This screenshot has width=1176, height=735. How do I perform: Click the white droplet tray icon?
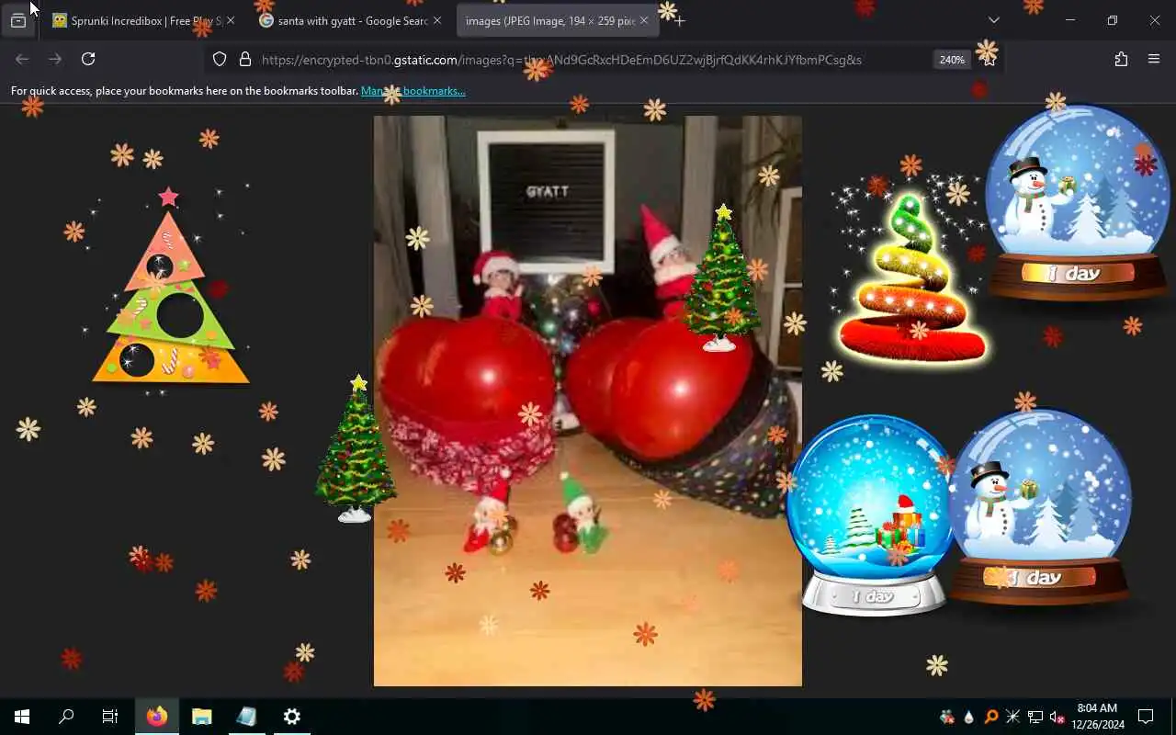(969, 717)
